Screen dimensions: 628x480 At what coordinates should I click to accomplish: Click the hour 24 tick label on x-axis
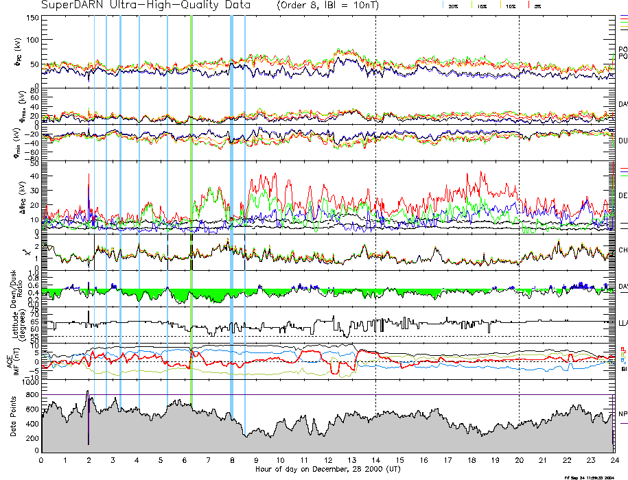click(x=614, y=460)
